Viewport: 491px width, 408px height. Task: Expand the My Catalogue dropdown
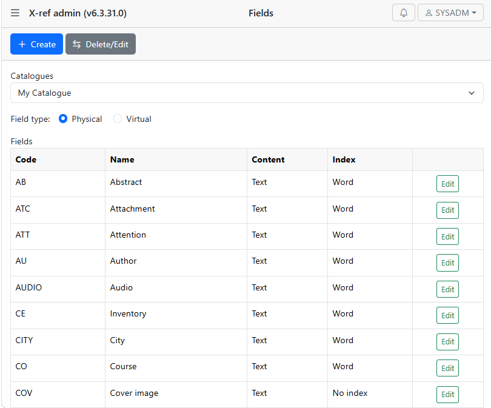click(x=247, y=93)
